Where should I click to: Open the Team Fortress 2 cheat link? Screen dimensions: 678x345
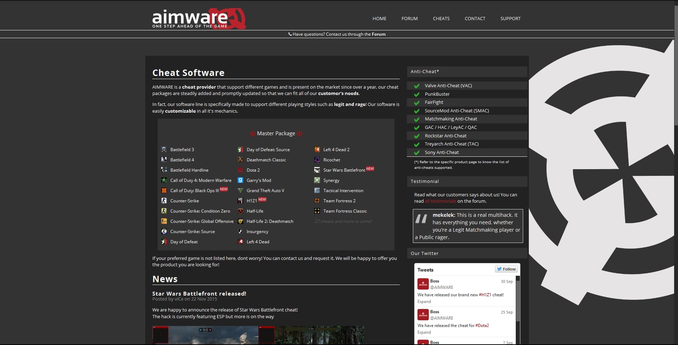(339, 201)
